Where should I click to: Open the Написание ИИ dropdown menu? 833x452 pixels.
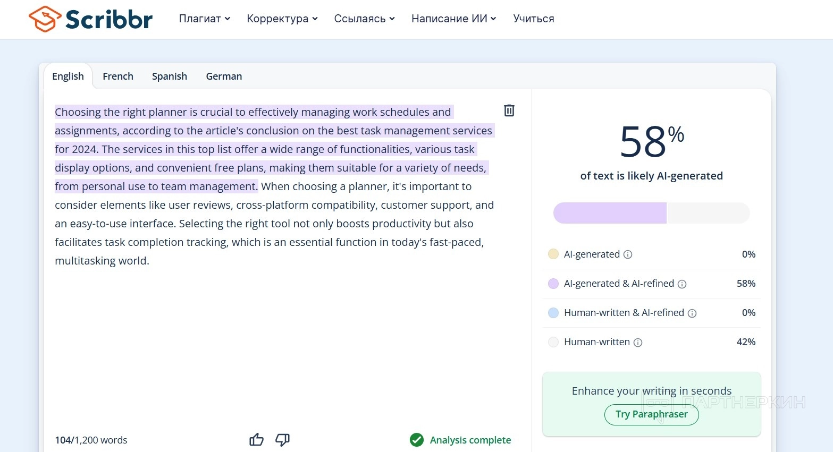454,19
